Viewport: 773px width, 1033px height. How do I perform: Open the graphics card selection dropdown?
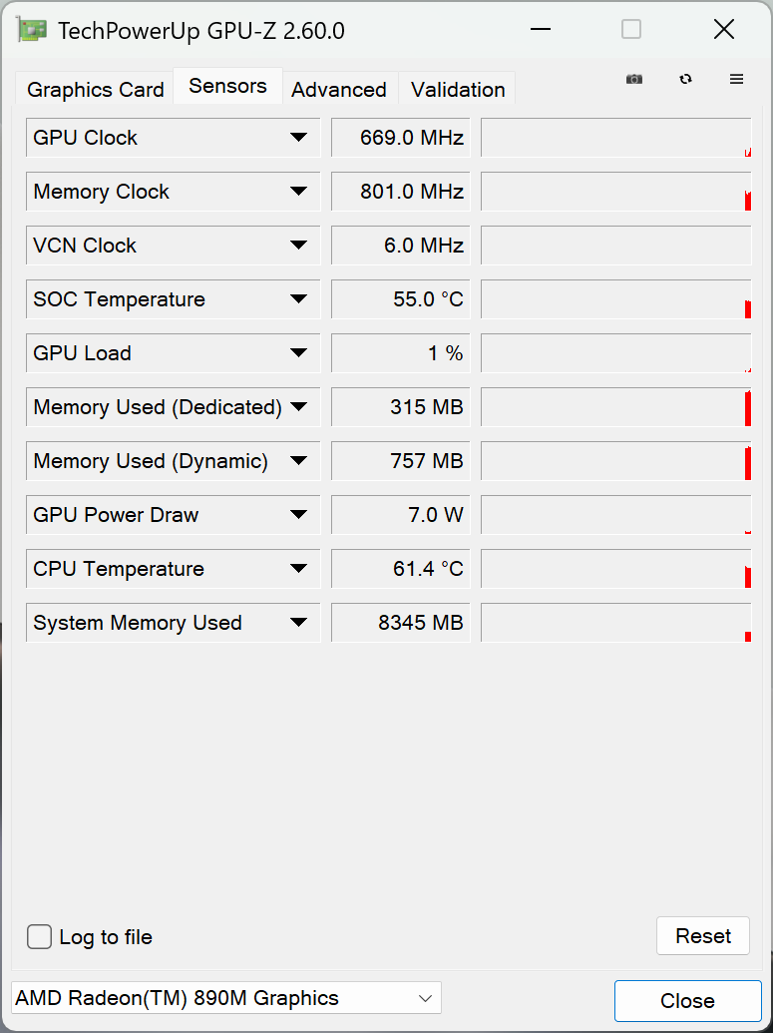[424, 997]
